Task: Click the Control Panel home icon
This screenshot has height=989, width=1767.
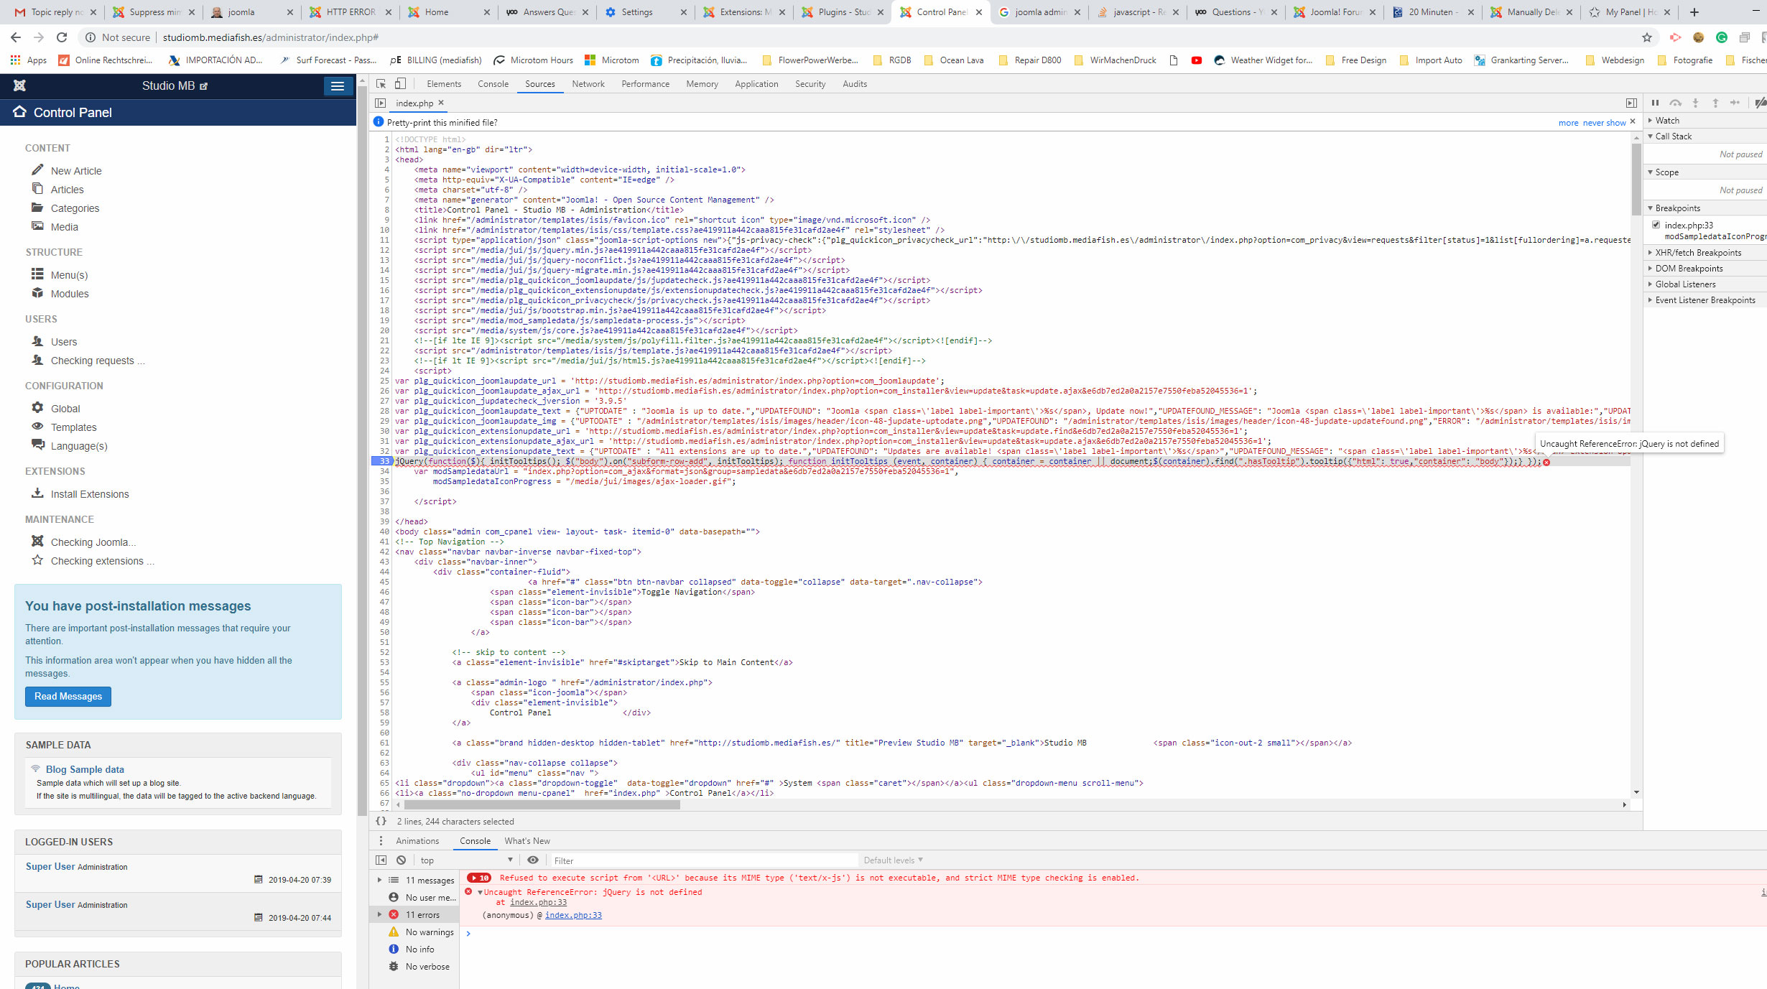Action: [x=19, y=111]
